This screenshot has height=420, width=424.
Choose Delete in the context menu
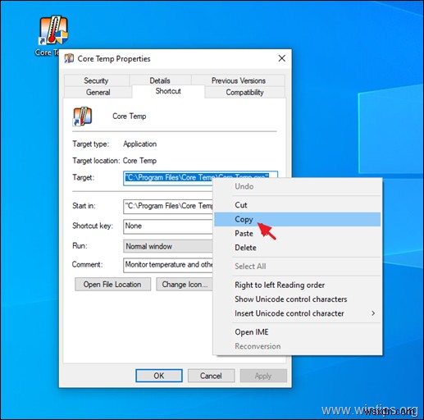click(297, 248)
